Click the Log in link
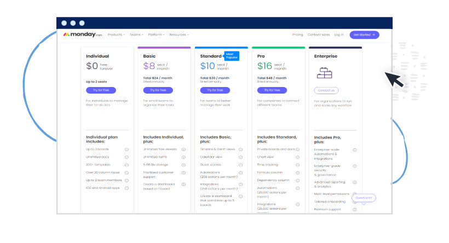 click(x=339, y=34)
